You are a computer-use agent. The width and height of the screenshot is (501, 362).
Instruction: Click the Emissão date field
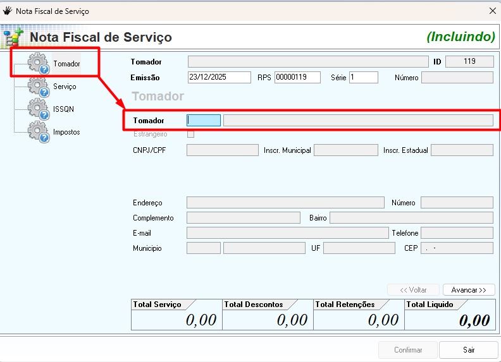coord(220,77)
